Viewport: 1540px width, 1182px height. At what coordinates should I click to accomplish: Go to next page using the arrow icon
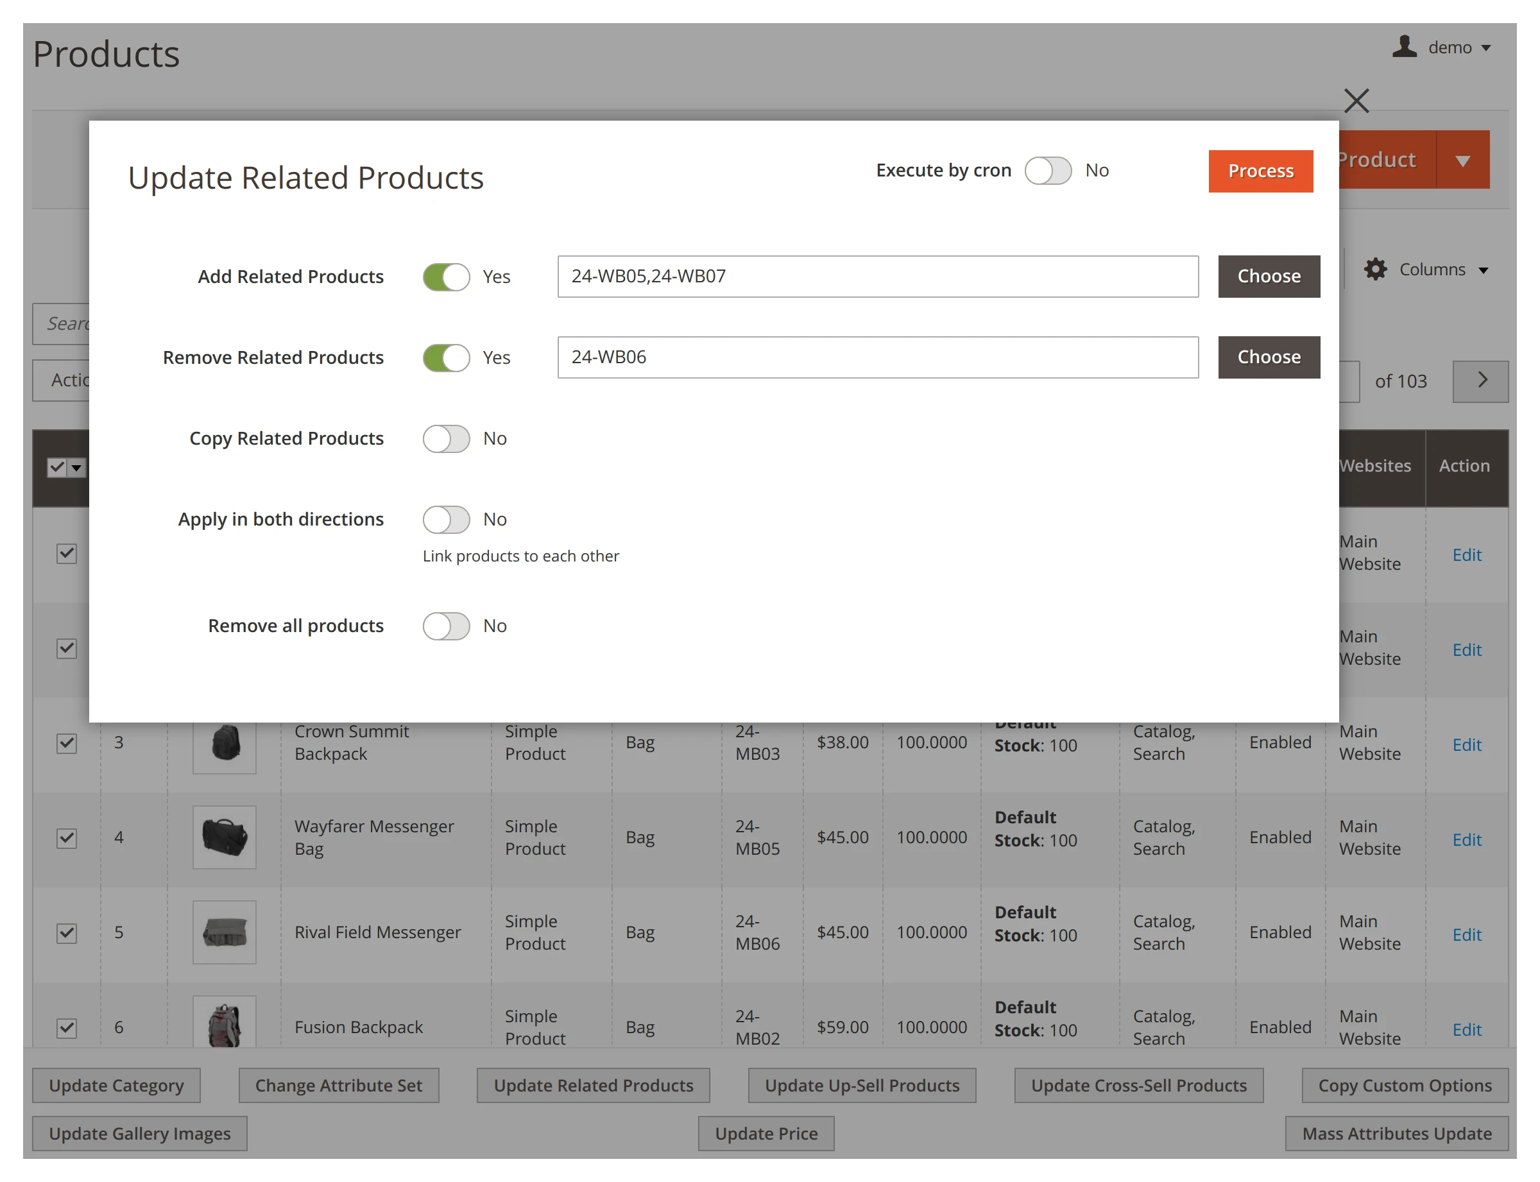pyautogui.click(x=1481, y=381)
